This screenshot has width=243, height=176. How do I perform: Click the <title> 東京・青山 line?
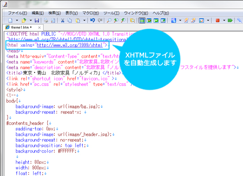pos(64,73)
